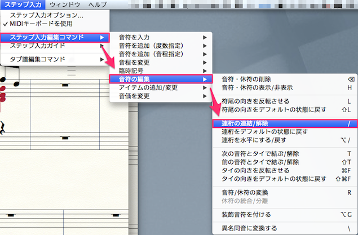This screenshot has width=358, height=235.
Task: Select 符尾の向きをデフォルトの状態に戻す
Action: point(285,110)
